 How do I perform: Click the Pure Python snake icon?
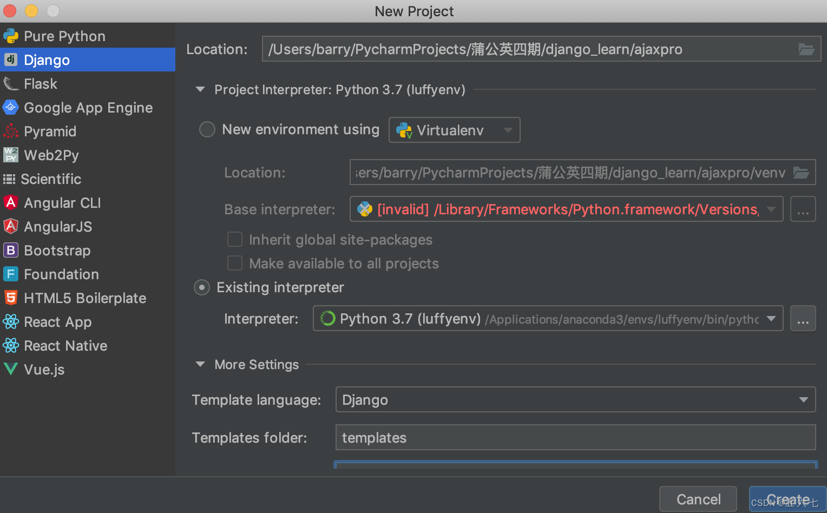pos(11,36)
